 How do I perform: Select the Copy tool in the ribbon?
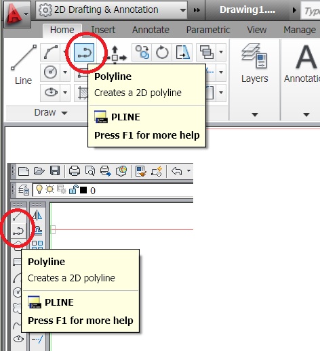pos(142,52)
